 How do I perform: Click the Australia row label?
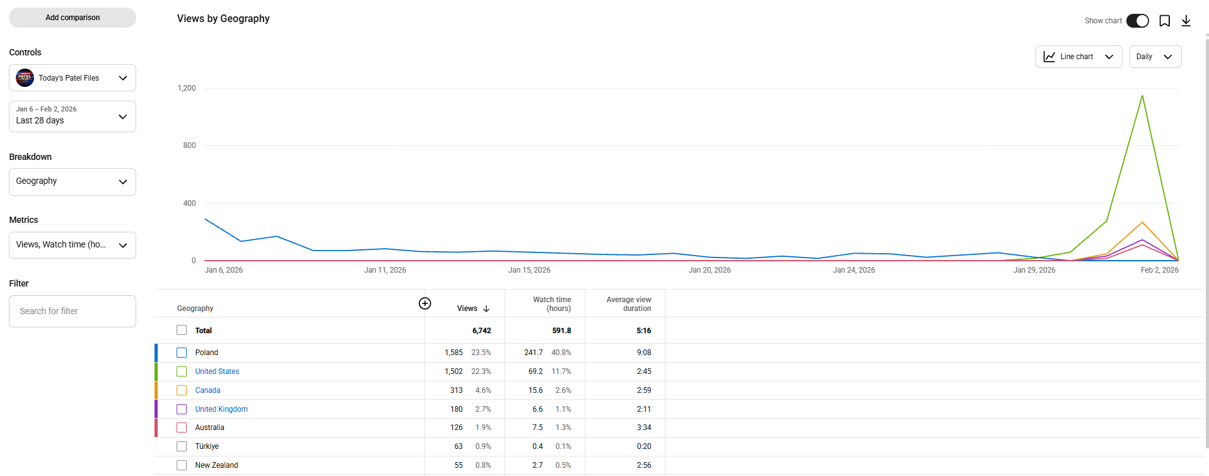tap(209, 428)
